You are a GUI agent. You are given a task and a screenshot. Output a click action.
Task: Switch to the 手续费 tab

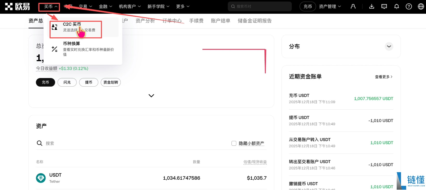point(196,21)
